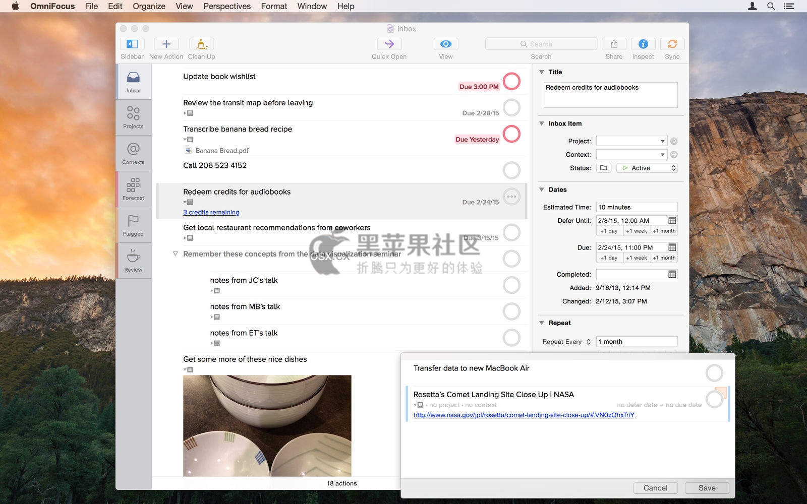Viewport: 807px width, 504px height.
Task: Open calendar picker for Completed date
Action: 672,274
